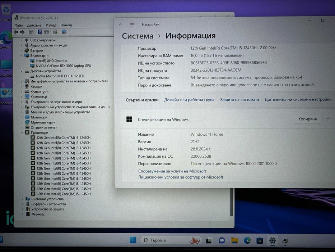Collapse the Дискови устройства node
The width and height of the screenshot is (335, 252).
[x=22, y=71]
